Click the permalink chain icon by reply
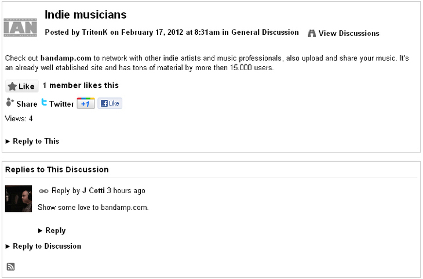Image resolution: width=423 pixels, height=279 pixels. click(x=43, y=191)
